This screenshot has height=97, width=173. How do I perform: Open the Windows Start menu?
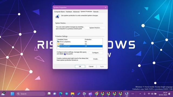click(x=12, y=94)
